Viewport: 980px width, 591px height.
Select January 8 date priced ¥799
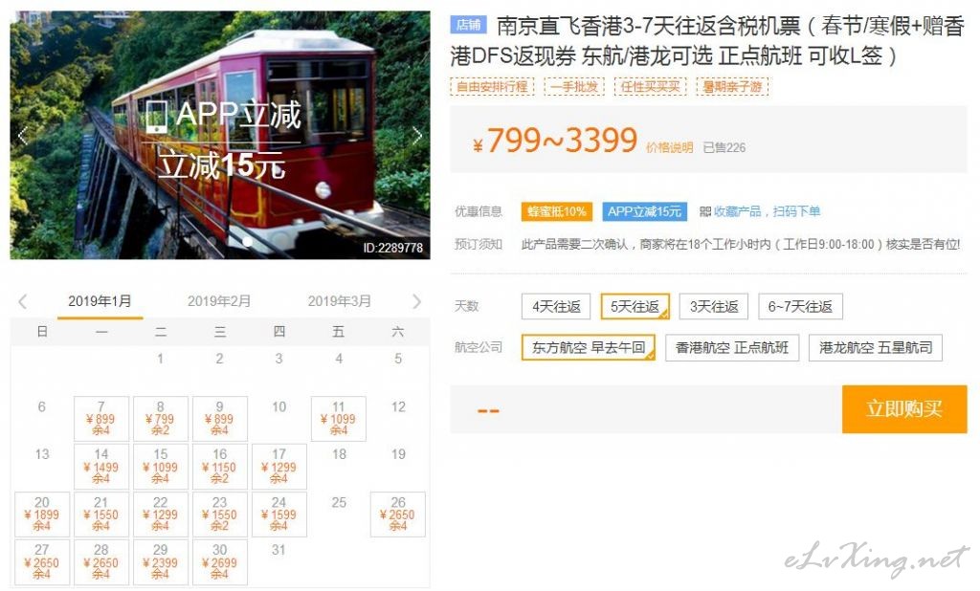(161, 419)
